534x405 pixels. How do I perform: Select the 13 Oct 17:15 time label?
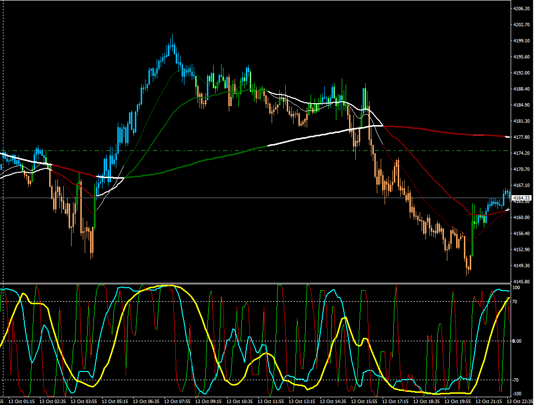[x=395, y=402]
